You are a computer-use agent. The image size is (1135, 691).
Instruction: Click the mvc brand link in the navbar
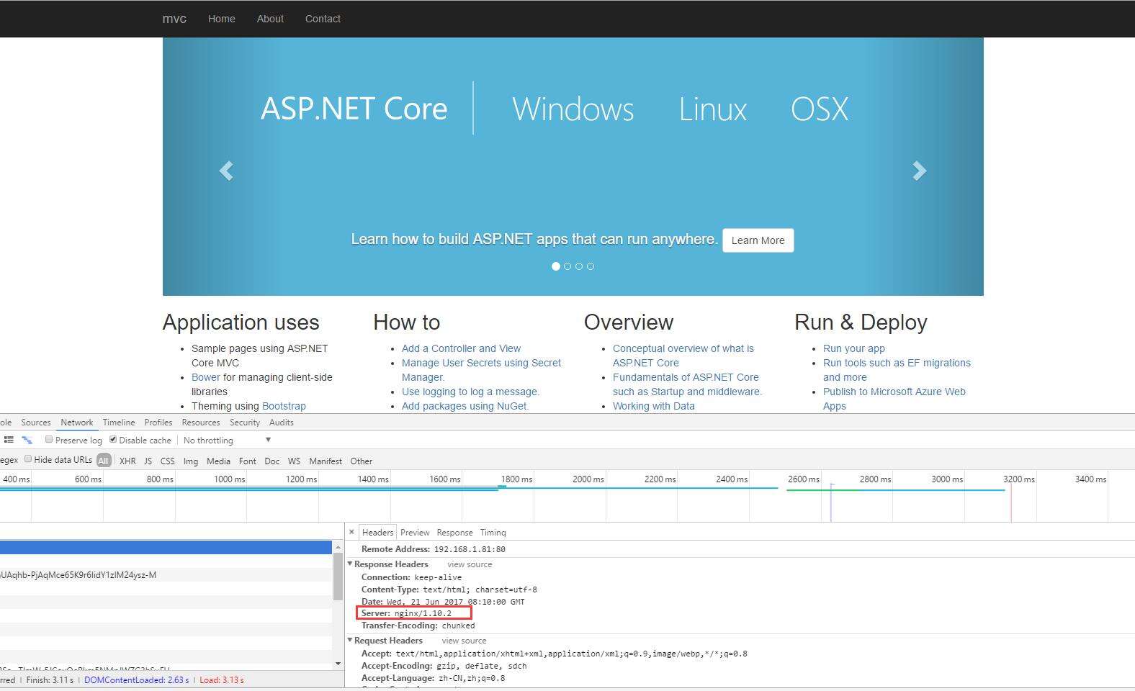174,19
